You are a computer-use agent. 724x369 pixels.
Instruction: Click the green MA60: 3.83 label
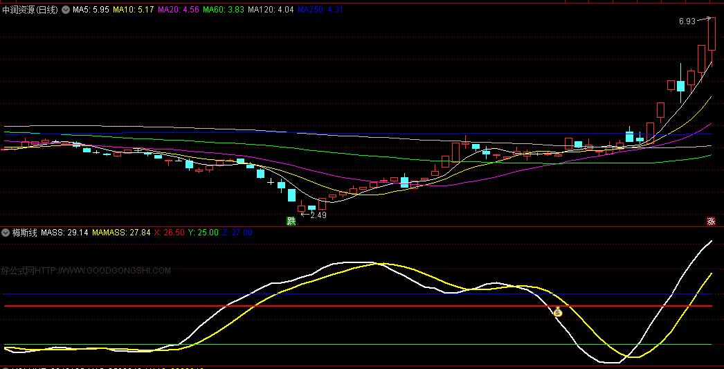click(x=224, y=10)
